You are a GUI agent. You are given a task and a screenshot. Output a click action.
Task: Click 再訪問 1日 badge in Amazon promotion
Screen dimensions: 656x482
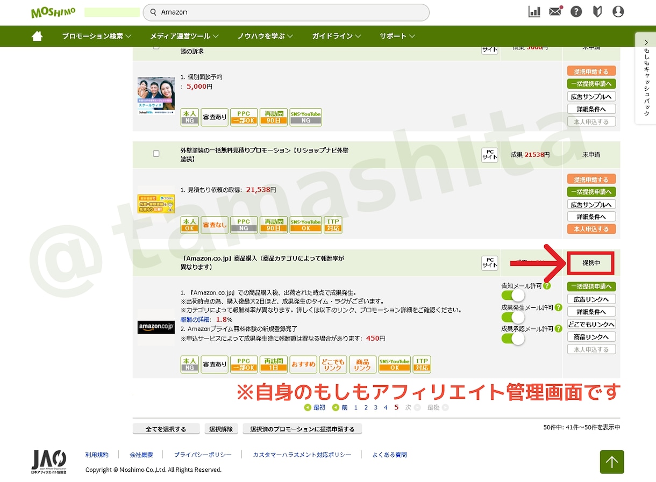274,364
